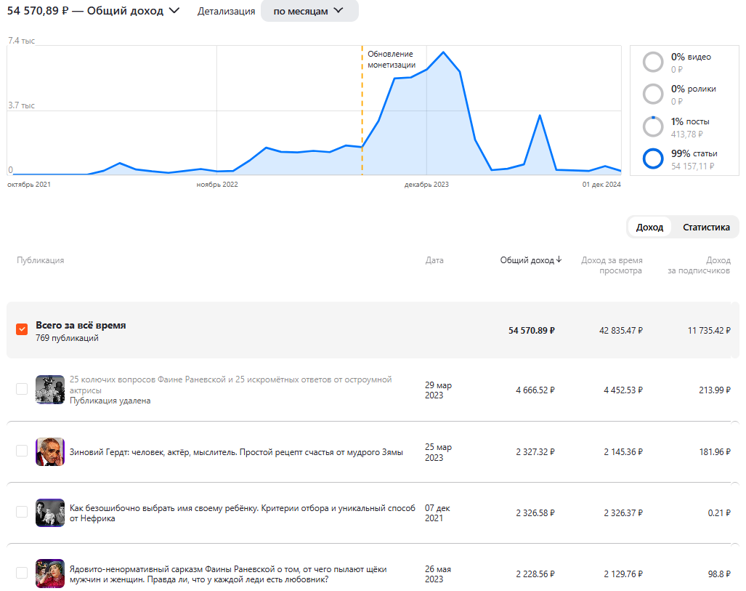Click the 2 145.36 ₽ view income cell
The image size is (746, 591).
click(623, 452)
